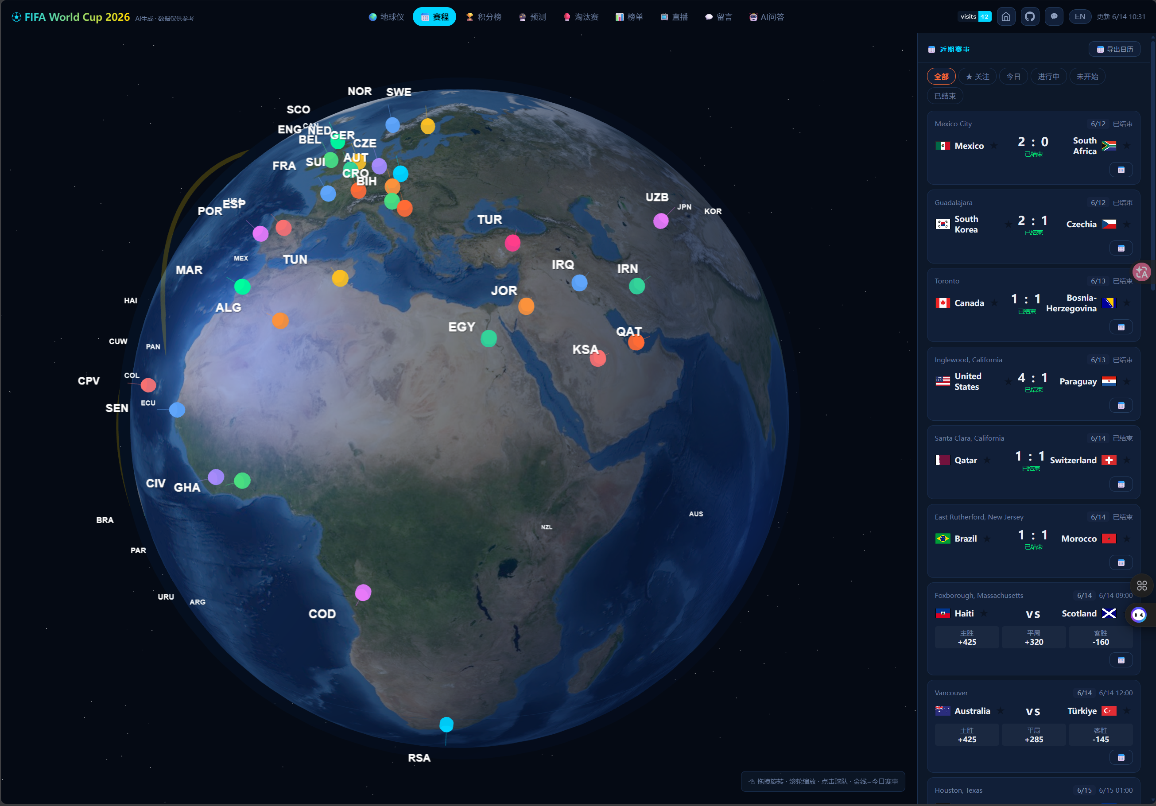Add Brazil vs Morocco to calendar

(1121, 563)
